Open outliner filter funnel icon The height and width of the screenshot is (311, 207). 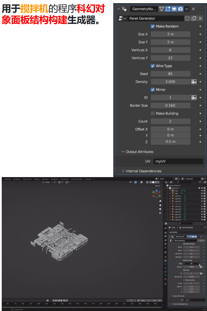(x=200, y=182)
